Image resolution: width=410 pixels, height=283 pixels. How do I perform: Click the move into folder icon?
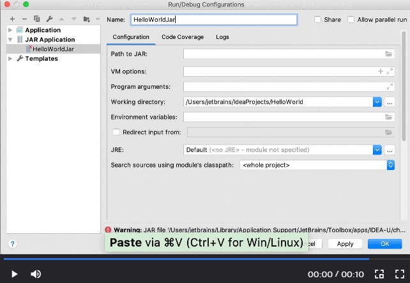pyautogui.click(x=87, y=19)
